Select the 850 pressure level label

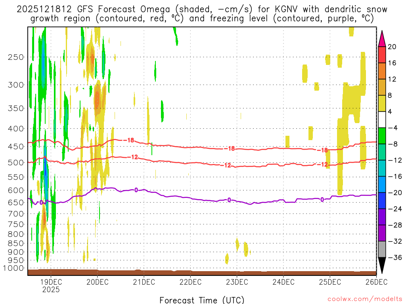pos(16,243)
